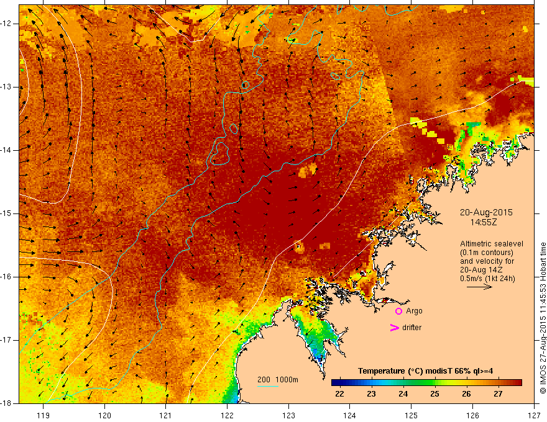The image size is (547, 422).
Task: Click the color bar tick label 27
Action: (498, 394)
